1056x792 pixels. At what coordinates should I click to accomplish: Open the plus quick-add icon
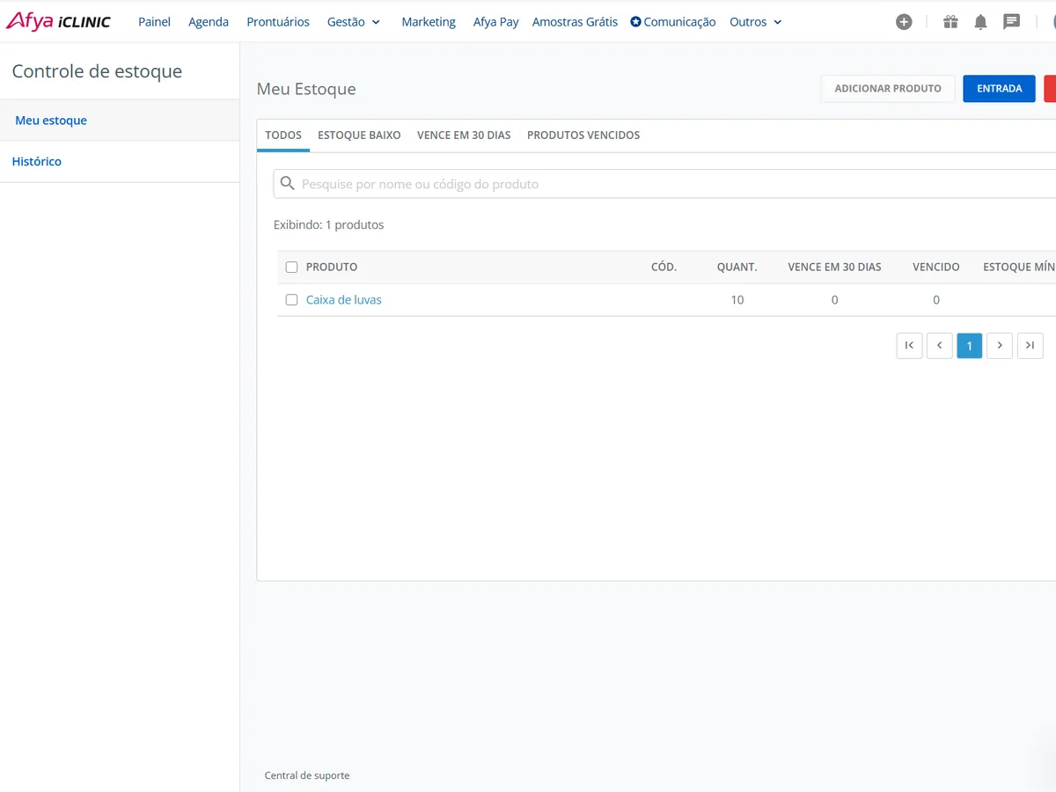(x=904, y=22)
